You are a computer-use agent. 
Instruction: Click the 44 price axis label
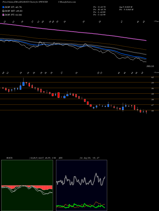152,111
